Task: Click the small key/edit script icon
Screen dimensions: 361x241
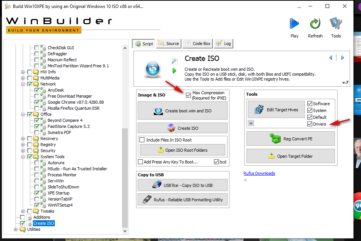Action: point(174,61)
